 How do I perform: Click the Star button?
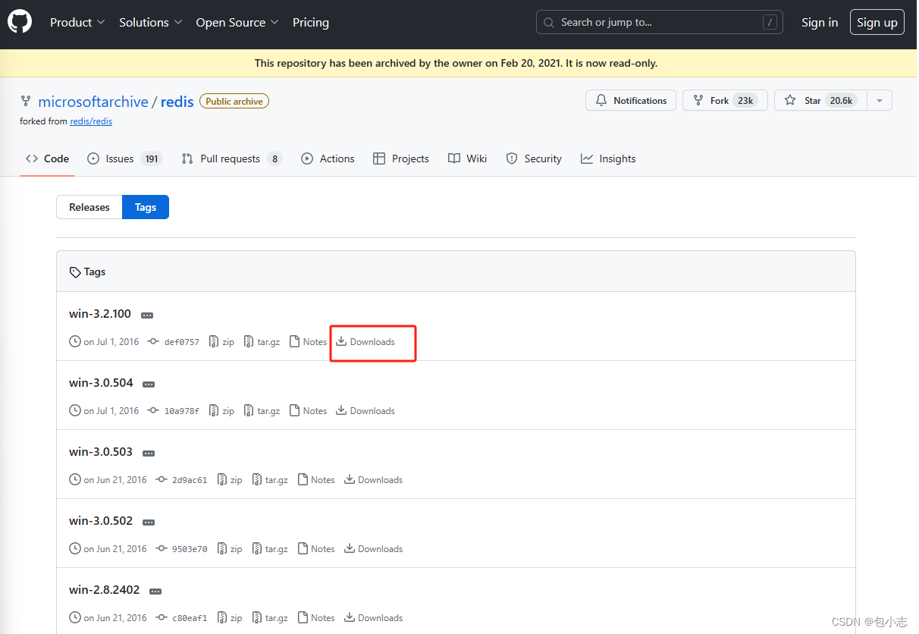[820, 101]
